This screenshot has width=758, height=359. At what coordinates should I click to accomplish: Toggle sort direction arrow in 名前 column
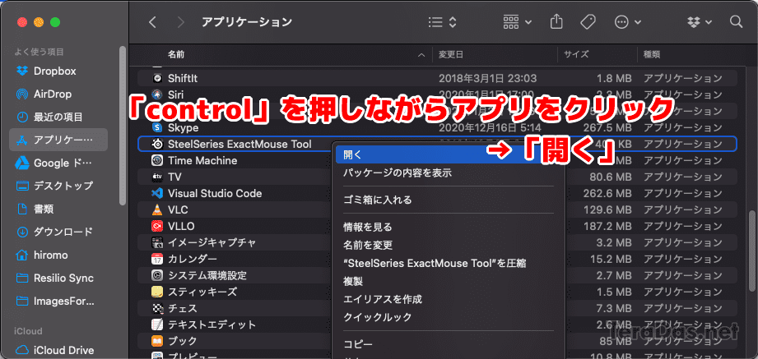422,55
